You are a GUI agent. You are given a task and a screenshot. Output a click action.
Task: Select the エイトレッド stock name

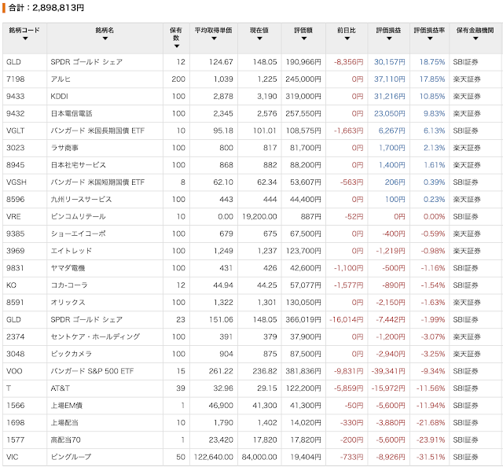coord(72,251)
